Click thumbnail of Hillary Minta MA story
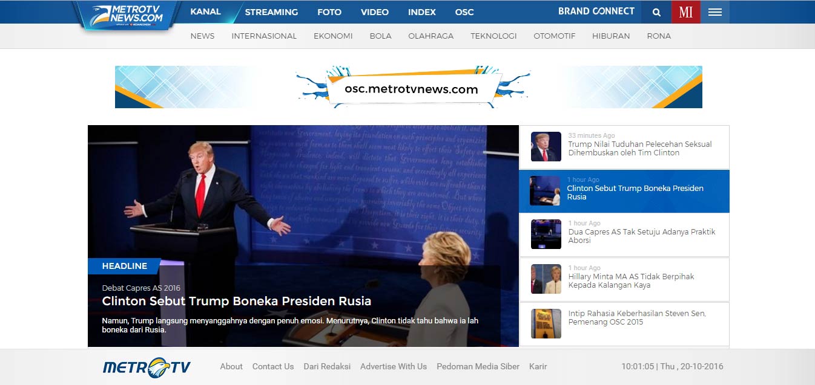Image resolution: width=815 pixels, height=385 pixels. pyautogui.click(x=546, y=279)
